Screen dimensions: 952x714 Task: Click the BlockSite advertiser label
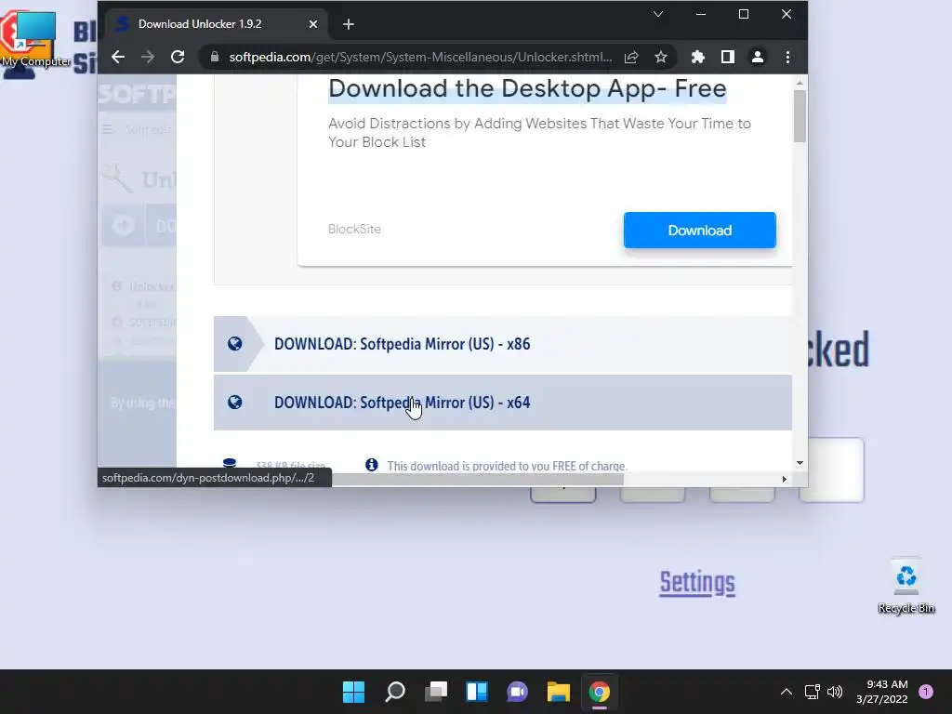point(354,229)
